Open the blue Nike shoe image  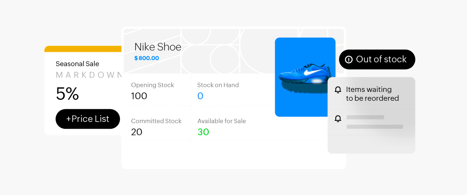click(305, 77)
